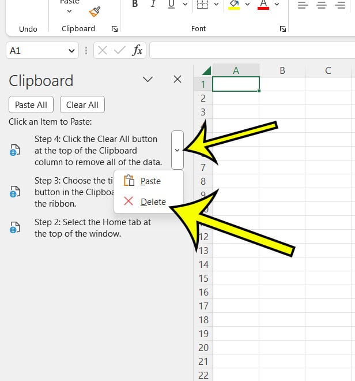
Task: Center align text
Action: coord(322,5)
